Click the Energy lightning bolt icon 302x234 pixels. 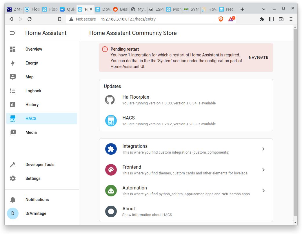pos(13,63)
